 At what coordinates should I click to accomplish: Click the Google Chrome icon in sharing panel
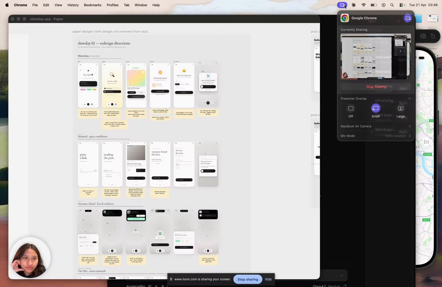(344, 18)
